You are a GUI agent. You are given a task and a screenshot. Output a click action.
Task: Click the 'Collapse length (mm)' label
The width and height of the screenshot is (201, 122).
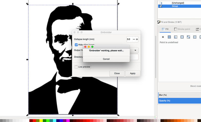tap(84, 39)
